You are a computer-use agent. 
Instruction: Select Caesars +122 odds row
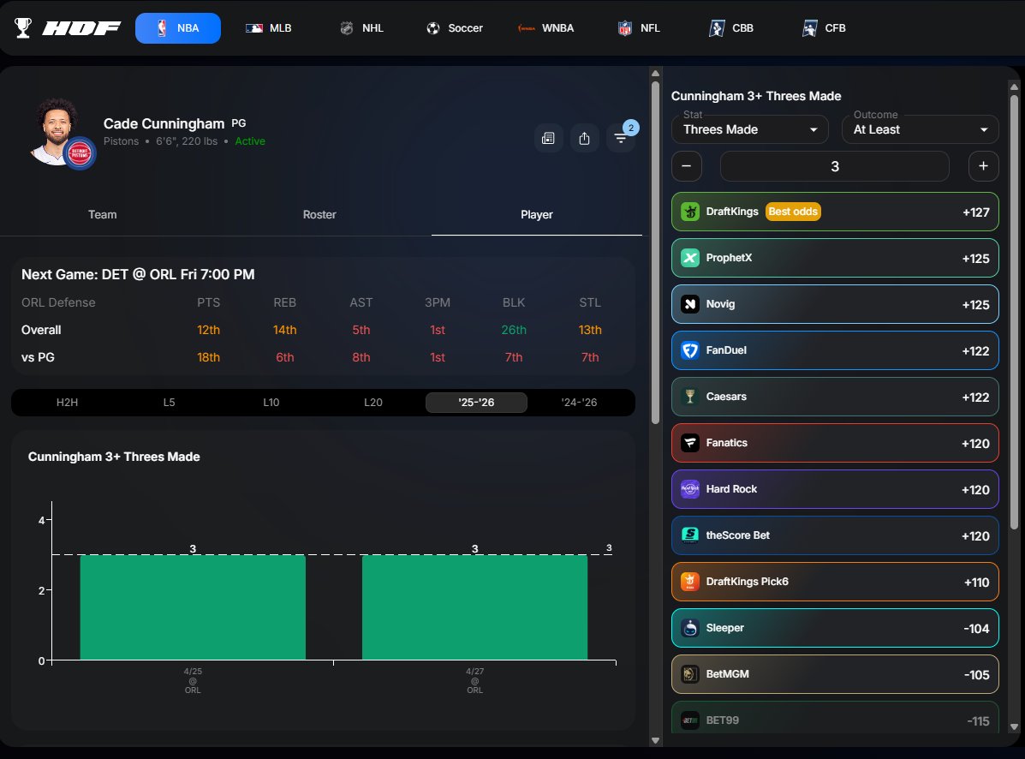click(x=835, y=397)
